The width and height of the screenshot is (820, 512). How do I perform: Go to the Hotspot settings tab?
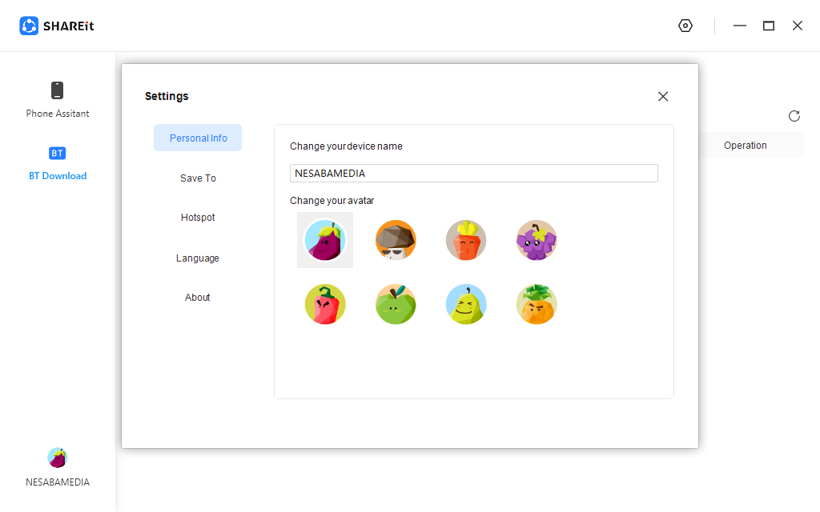pyautogui.click(x=198, y=218)
